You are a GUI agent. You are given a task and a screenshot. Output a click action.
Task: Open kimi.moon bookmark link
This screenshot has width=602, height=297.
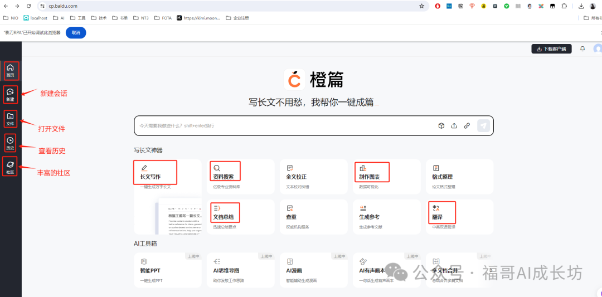point(198,18)
